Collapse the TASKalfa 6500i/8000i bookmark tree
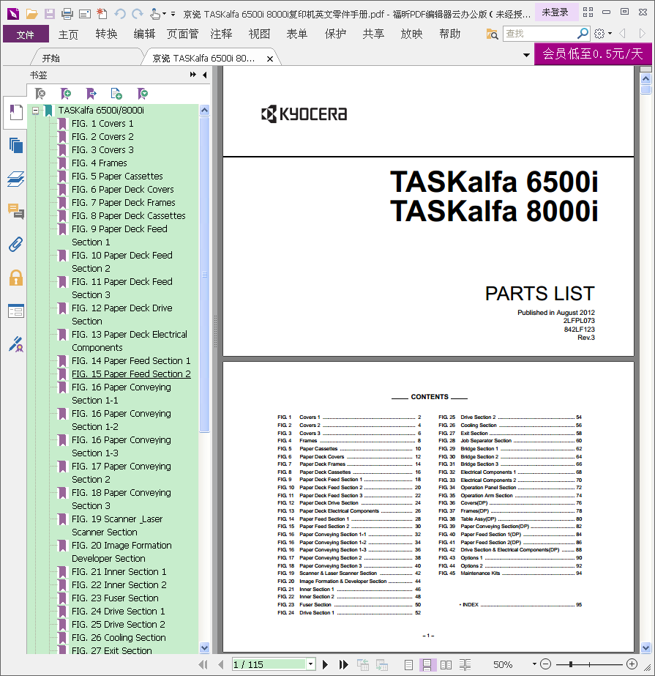The width and height of the screenshot is (655, 676). coord(36,111)
